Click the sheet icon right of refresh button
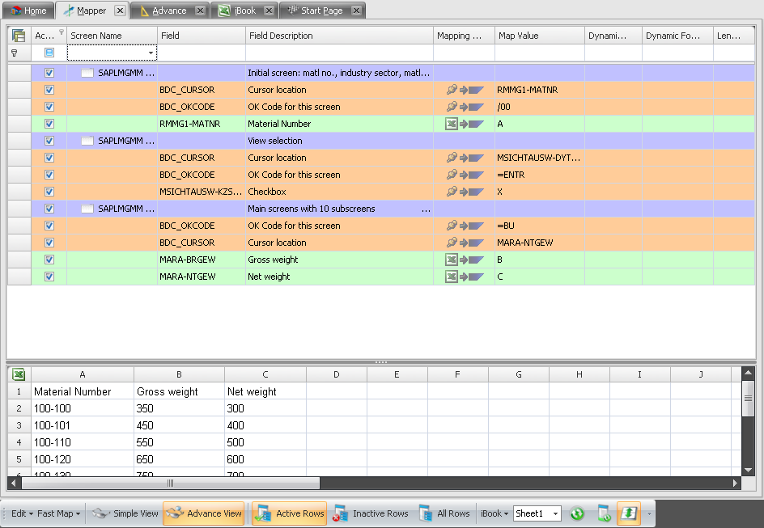This screenshot has height=528, width=764. point(603,513)
